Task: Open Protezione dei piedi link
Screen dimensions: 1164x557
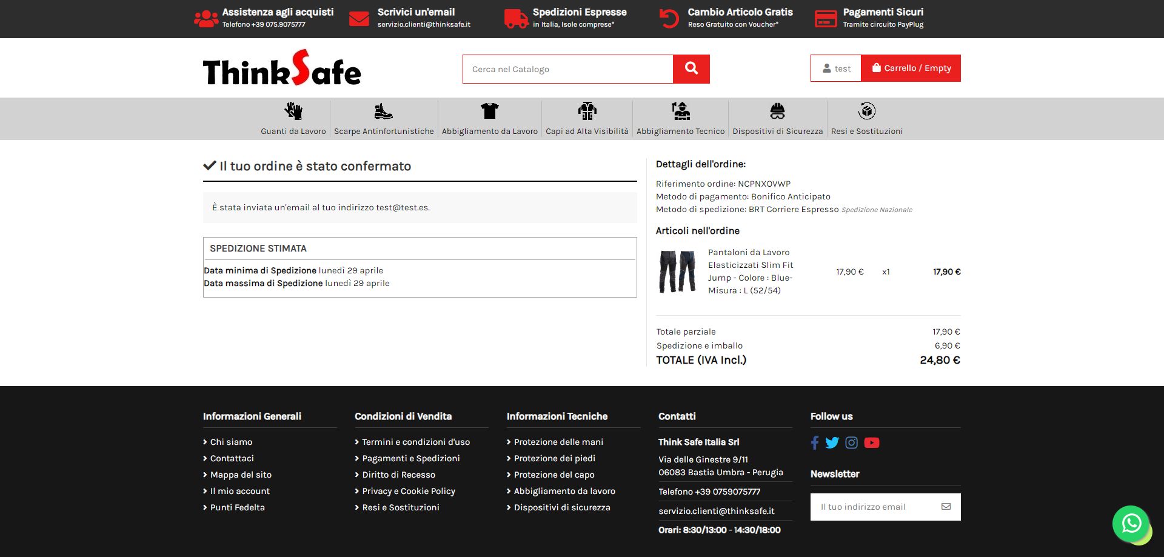Action: (555, 458)
